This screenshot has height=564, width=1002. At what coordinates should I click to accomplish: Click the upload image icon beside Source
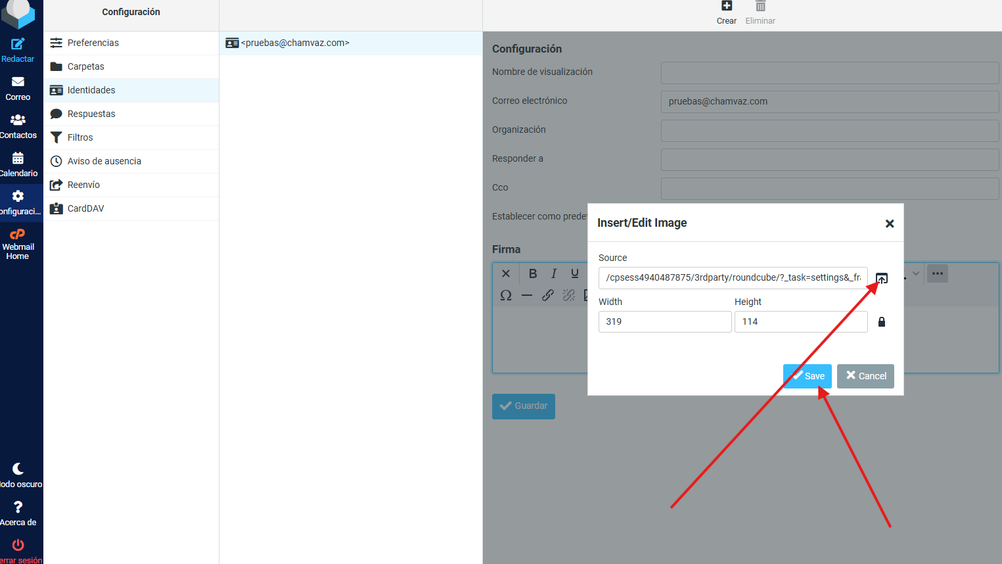(x=882, y=278)
